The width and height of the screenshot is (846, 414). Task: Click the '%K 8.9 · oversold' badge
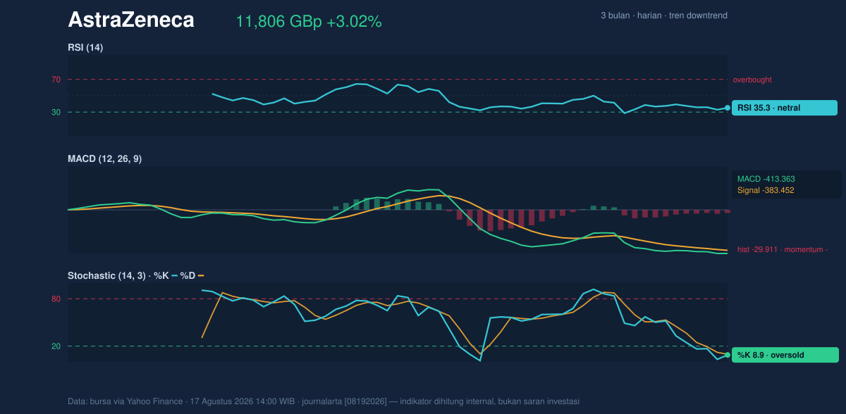point(785,355)
